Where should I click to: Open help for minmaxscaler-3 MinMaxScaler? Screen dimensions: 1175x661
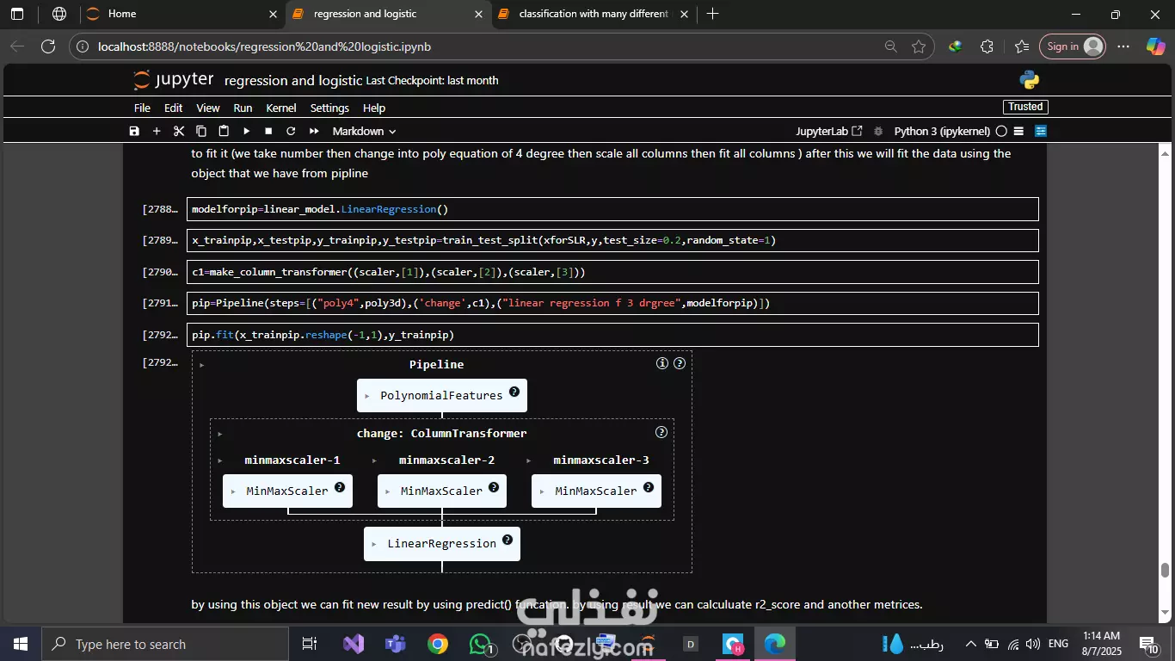(x=649, y=487)
